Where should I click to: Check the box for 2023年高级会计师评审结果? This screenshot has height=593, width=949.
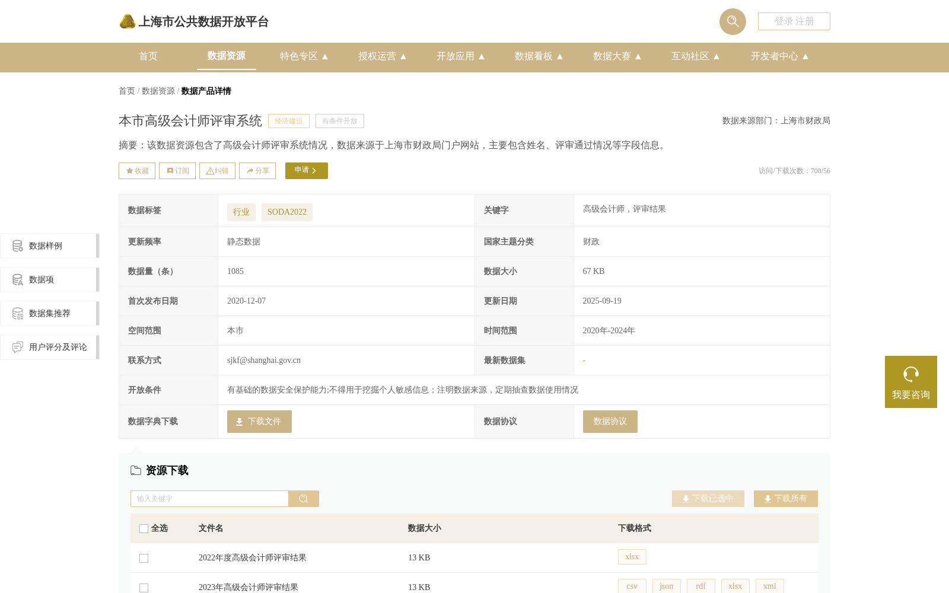144,588
